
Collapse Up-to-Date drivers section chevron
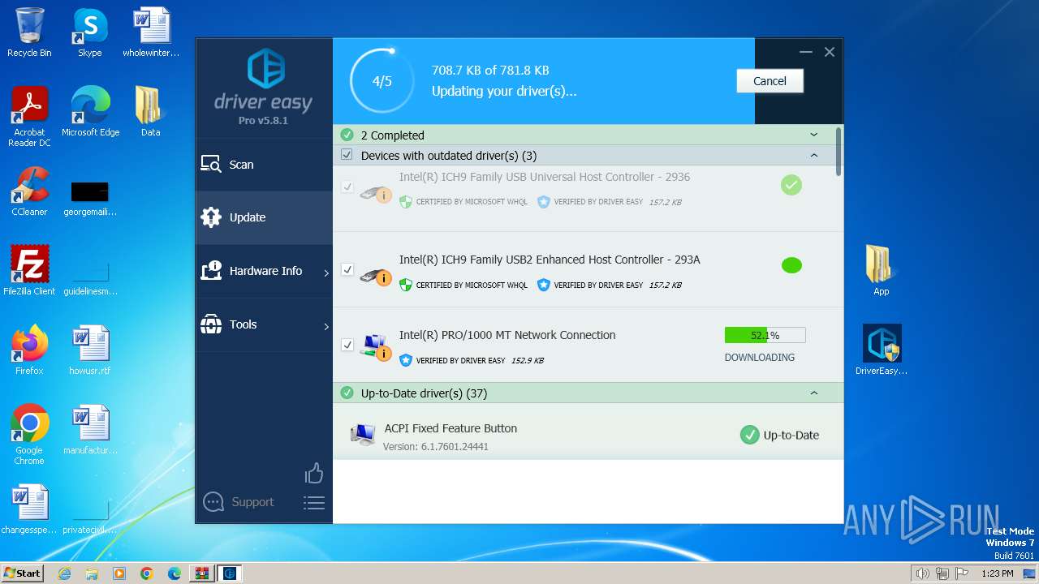coord(814,393)
